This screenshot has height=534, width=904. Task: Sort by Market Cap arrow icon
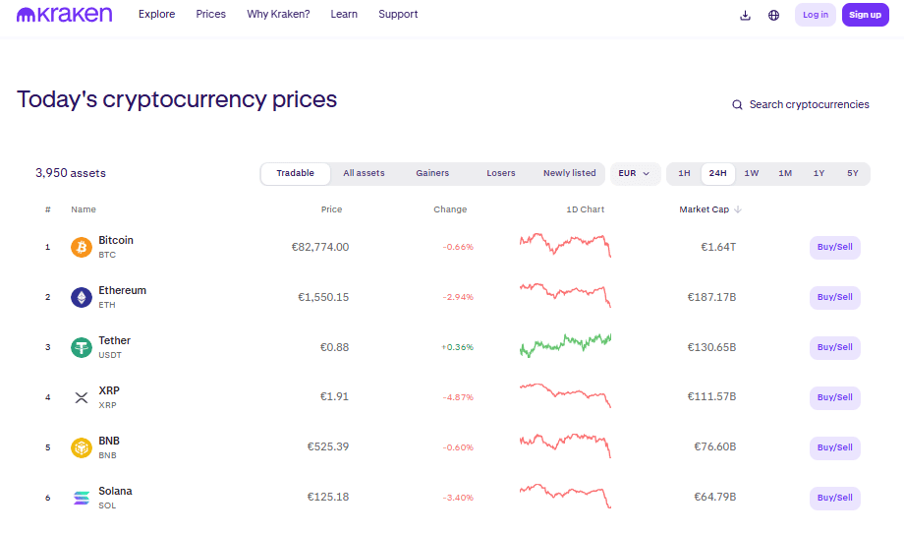coord(738,209)
